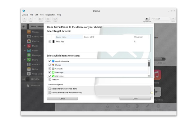Collapse Tim's iPhone in the sidebar
Screen dimensions: 194x124
tap(24, 26)
